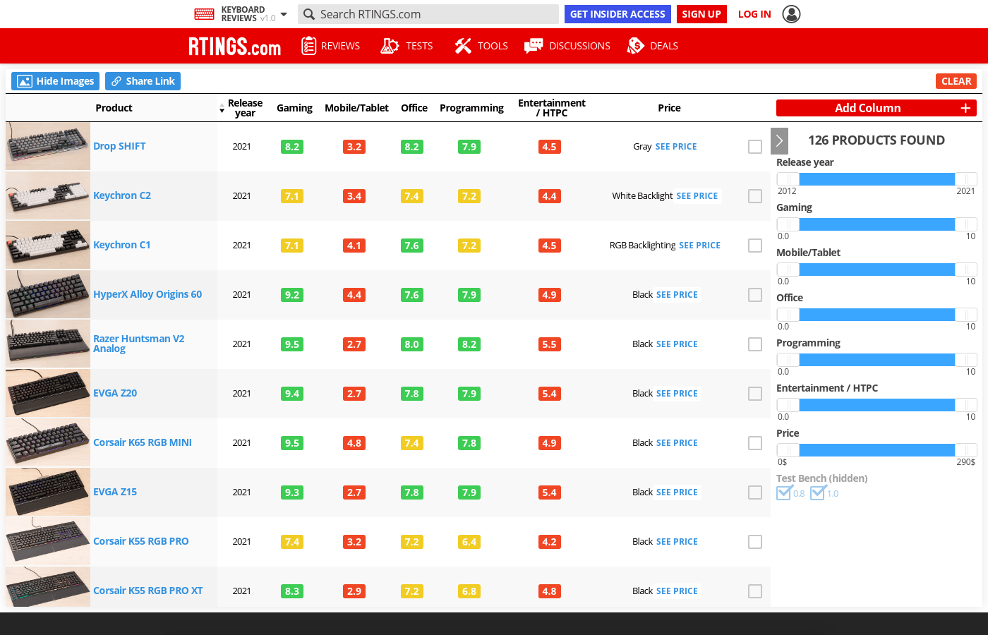
Task: Click the Office score range slider
Action: pyautogui.click(x=876, y=315)
